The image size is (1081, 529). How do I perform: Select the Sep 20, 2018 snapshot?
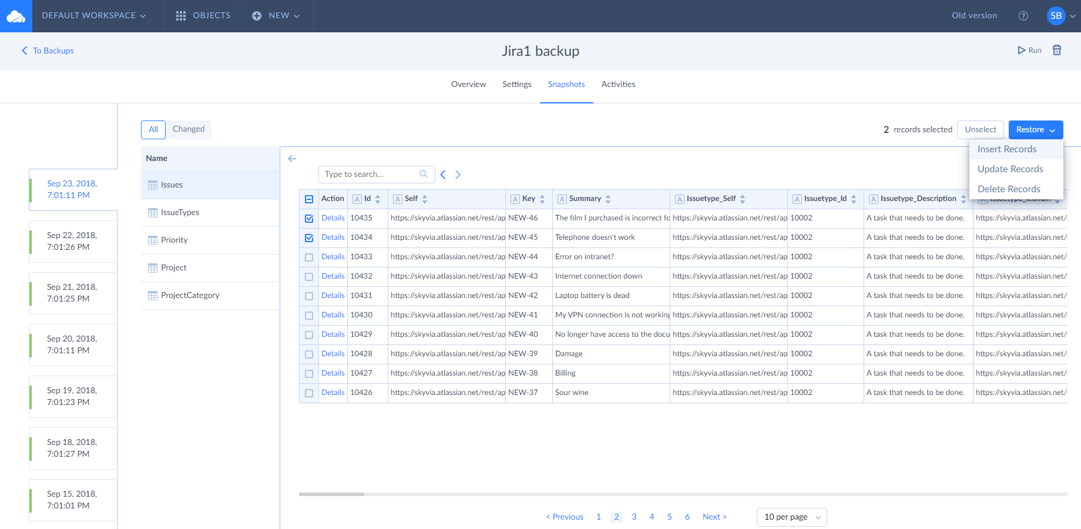(73, 345)
